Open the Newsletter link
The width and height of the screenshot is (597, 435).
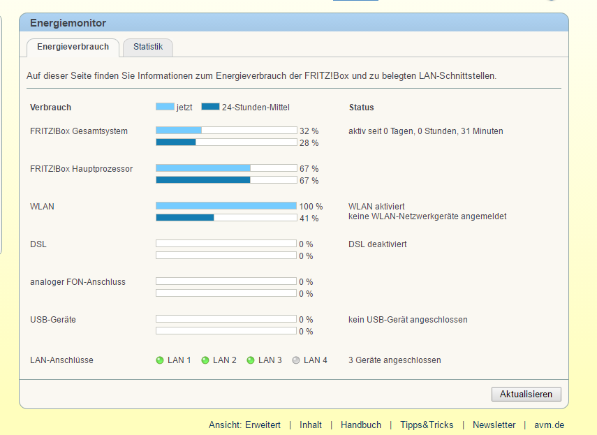(494, 425)
